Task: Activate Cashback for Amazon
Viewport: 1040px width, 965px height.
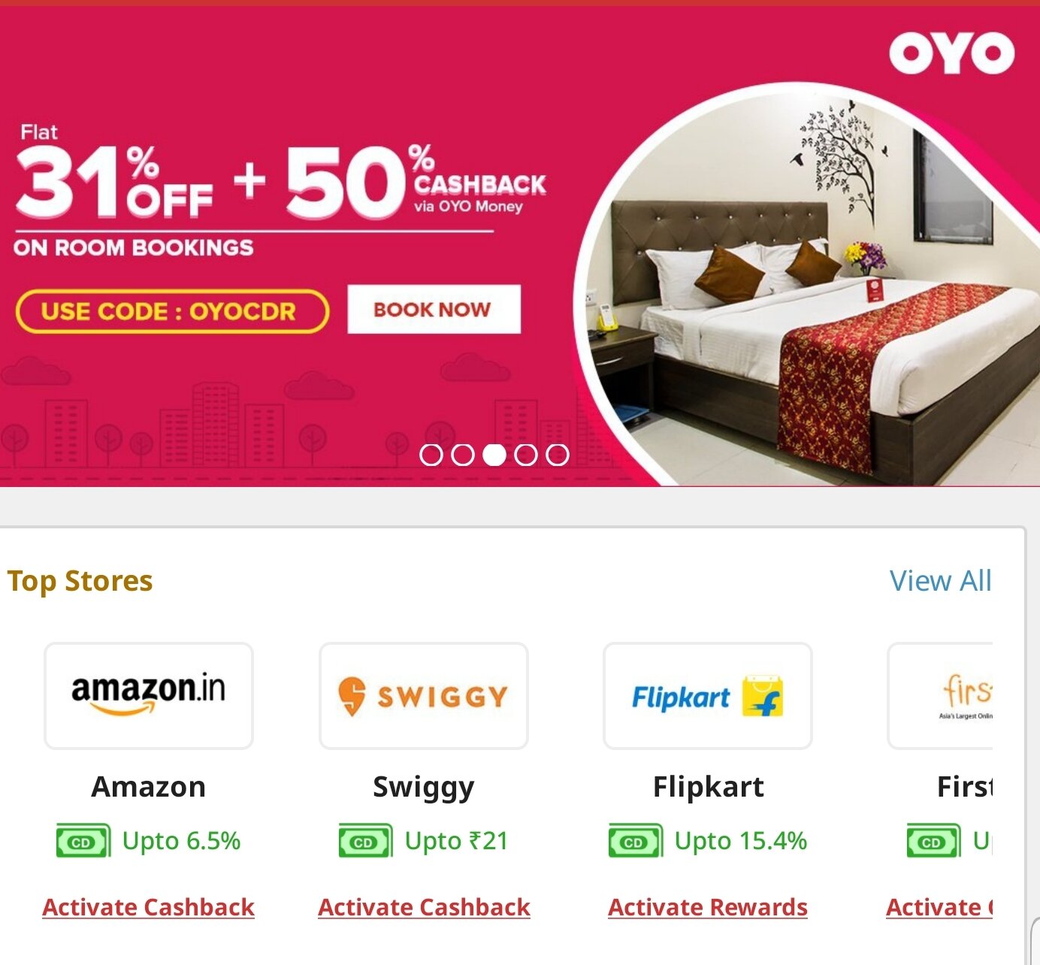Action: 149,907
